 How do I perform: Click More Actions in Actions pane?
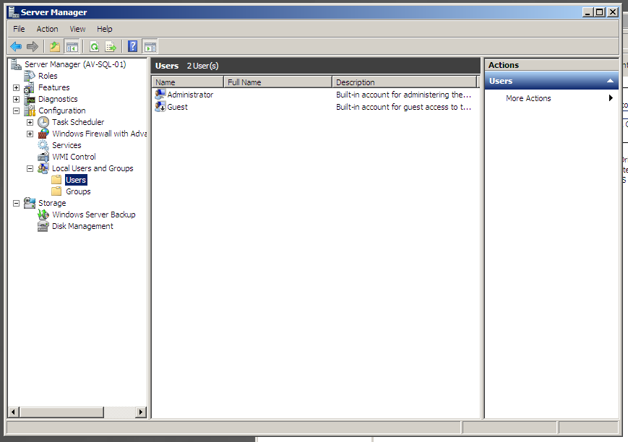[x=528, y=98]
